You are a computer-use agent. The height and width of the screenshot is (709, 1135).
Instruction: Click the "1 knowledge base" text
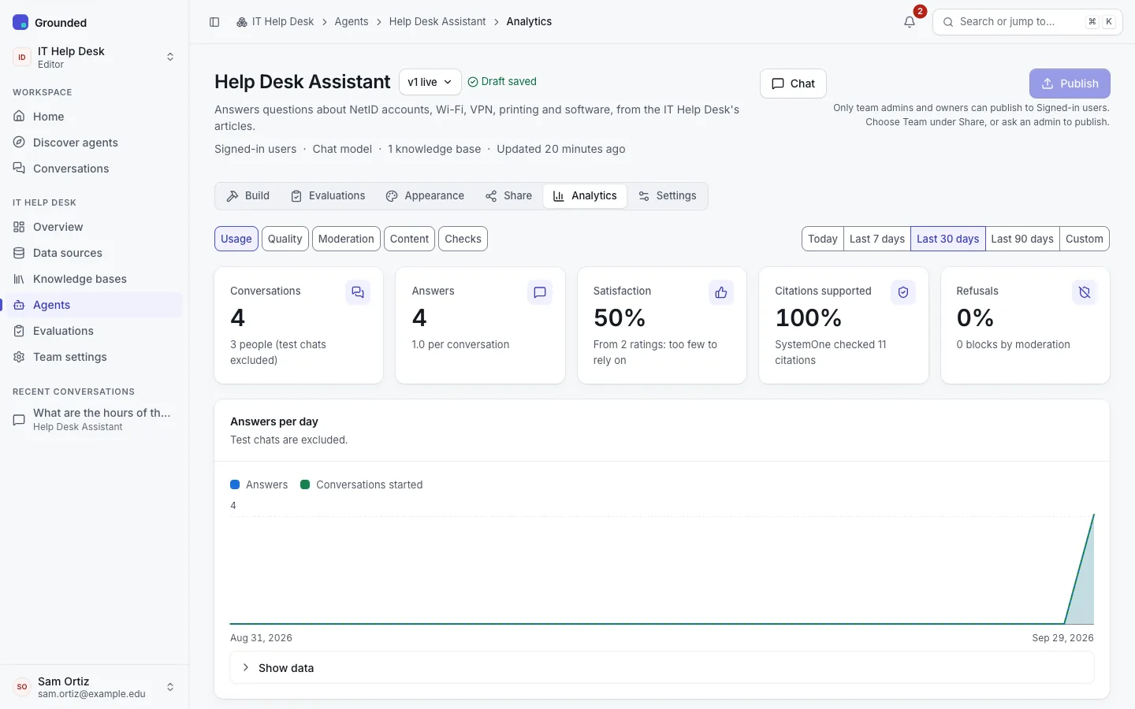click(434, 149)
